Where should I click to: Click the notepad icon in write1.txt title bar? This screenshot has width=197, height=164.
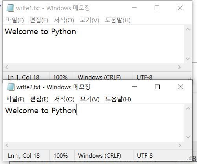pyautogui.click(x=10, y=8)
